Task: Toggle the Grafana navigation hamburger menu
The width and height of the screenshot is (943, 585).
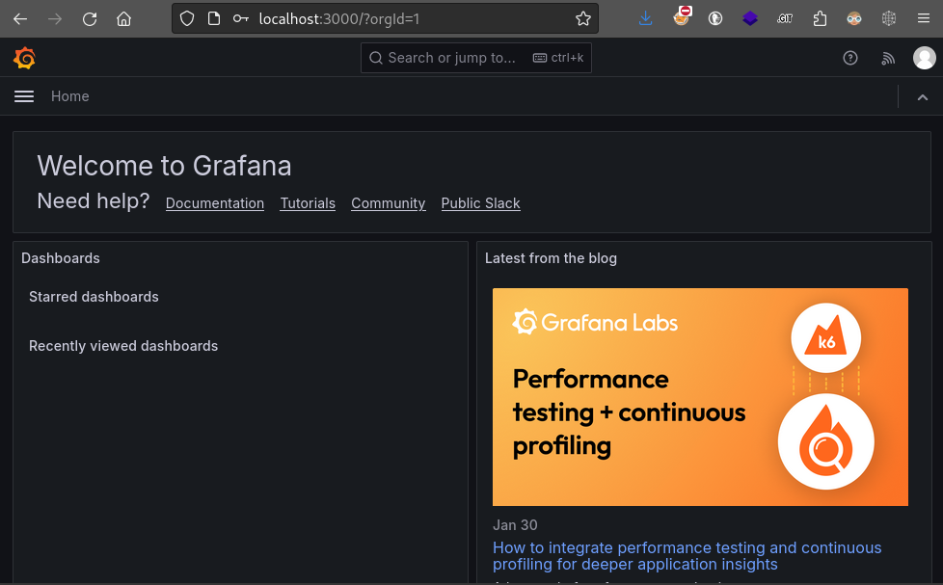Action: 24,96
